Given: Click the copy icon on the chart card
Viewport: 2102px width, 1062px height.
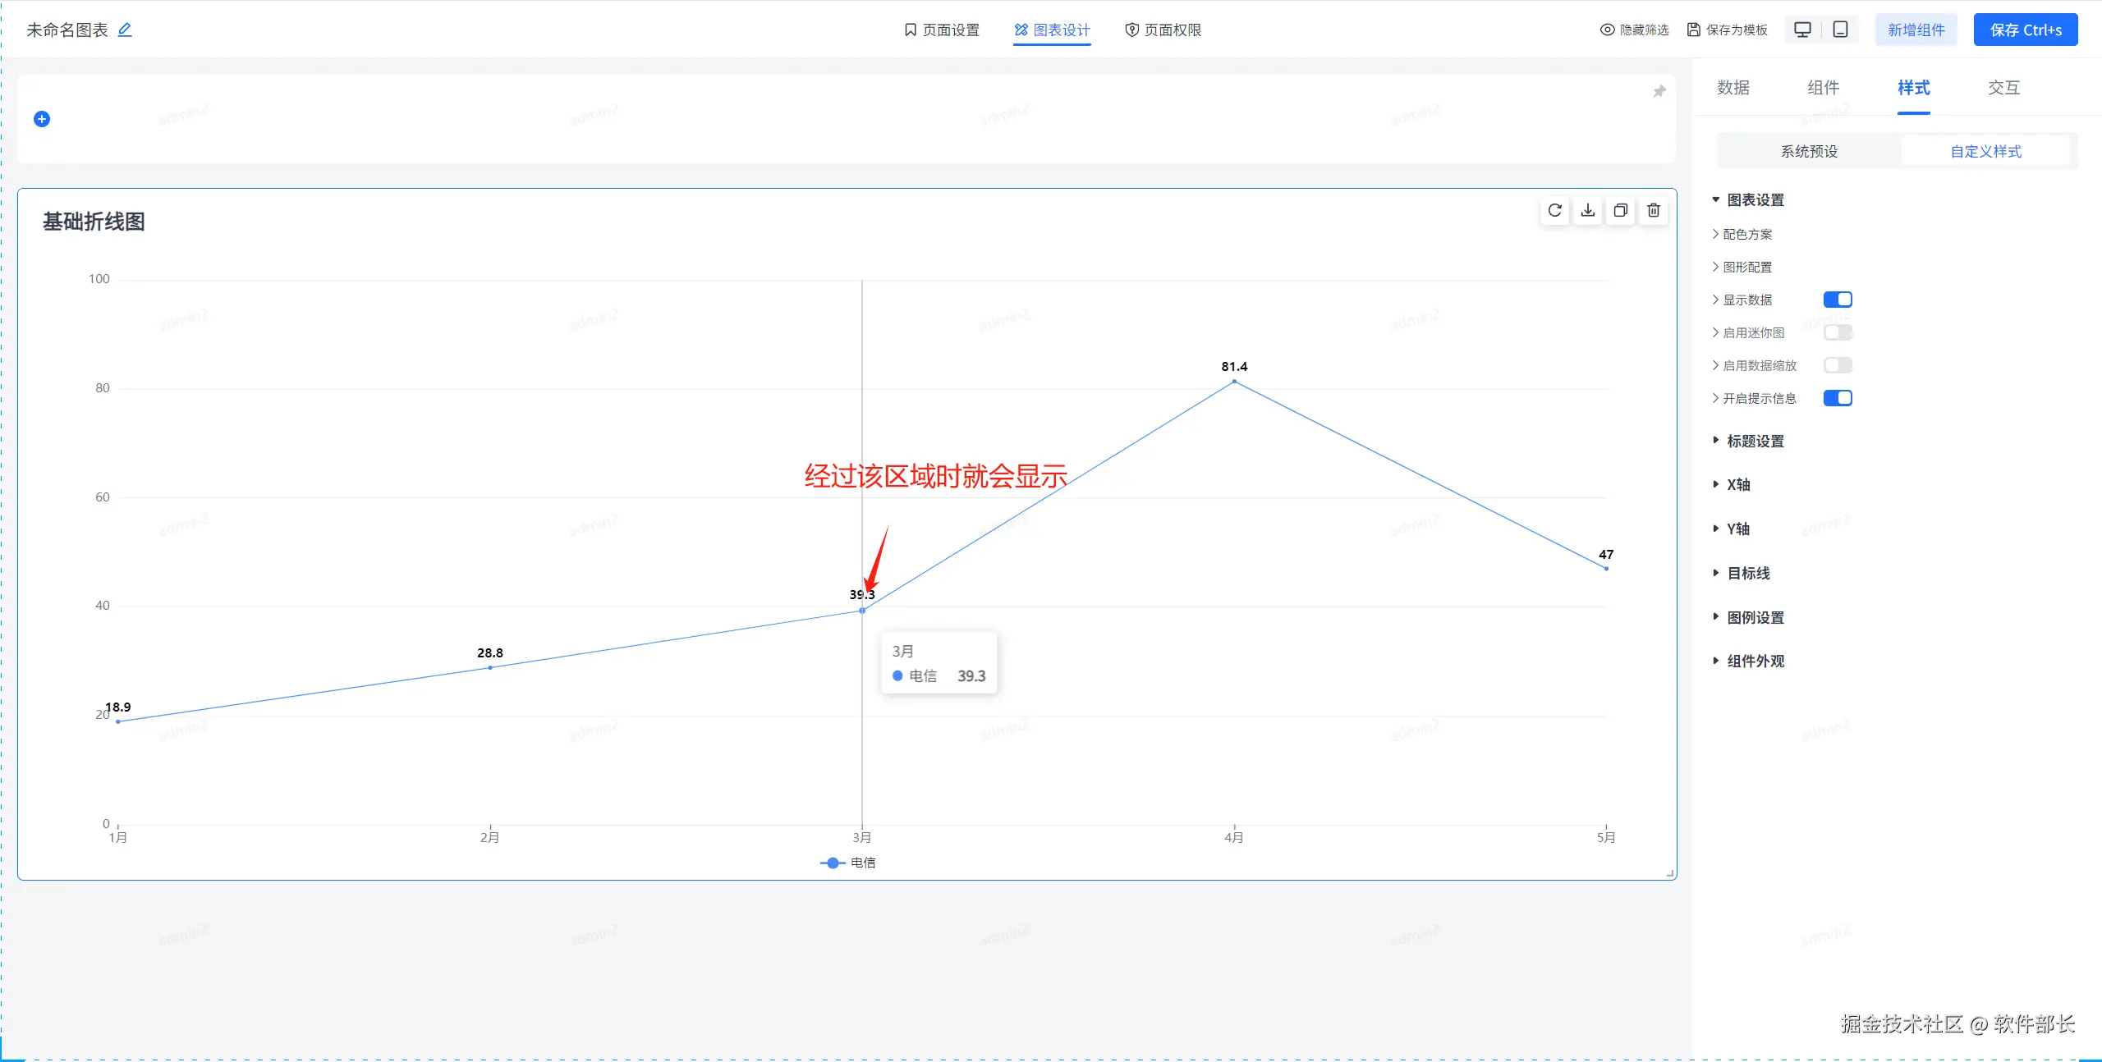Looking at the screenshot, I should [x=1620, y=211].
